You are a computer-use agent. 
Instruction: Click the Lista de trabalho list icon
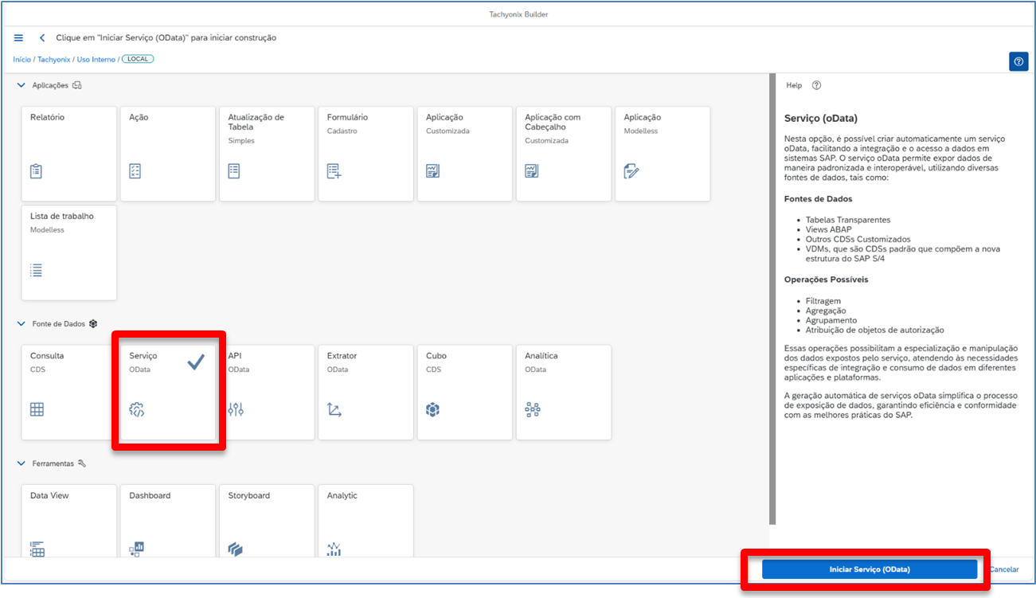pyautogui.click(x=36, y=270)
